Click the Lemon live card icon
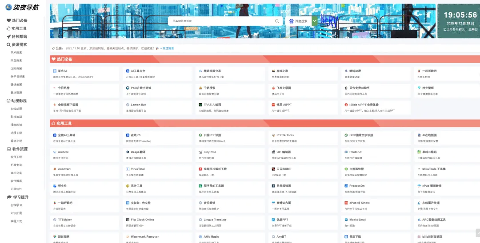Viewport: 480px width, 243px height. [x=128, y=105]
